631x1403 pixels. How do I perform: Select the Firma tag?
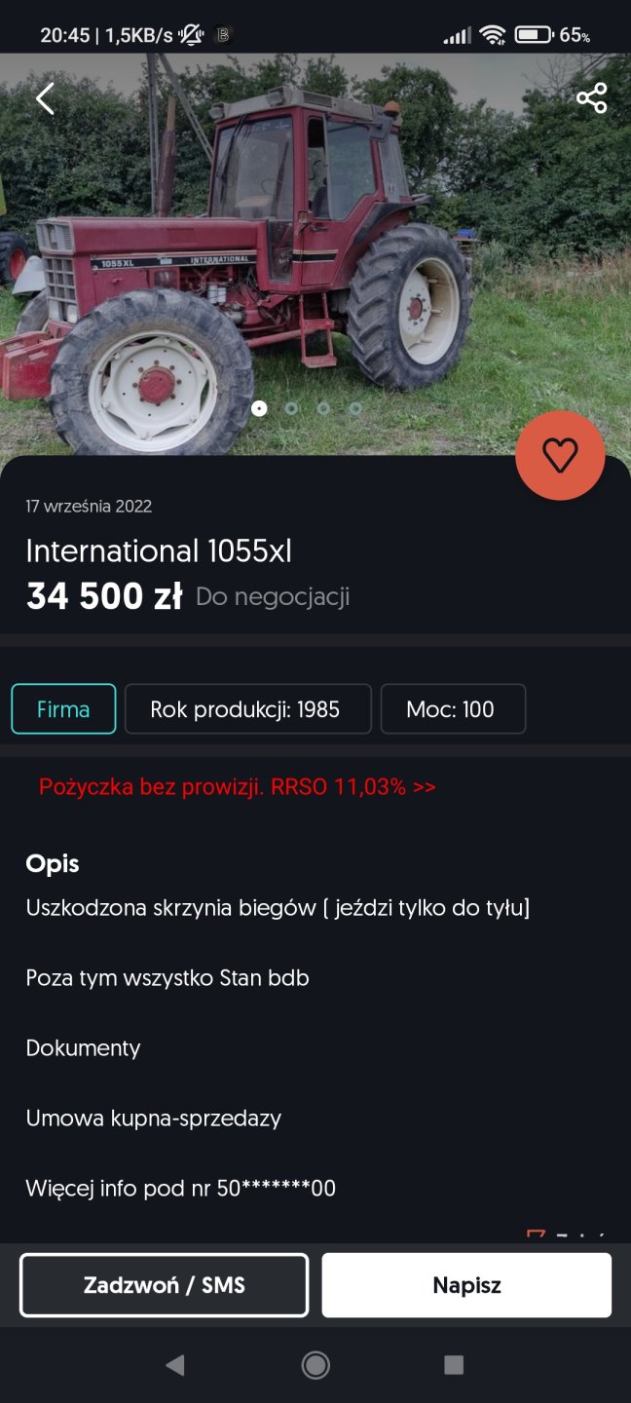pyautogui.click(x=63, y=708)
